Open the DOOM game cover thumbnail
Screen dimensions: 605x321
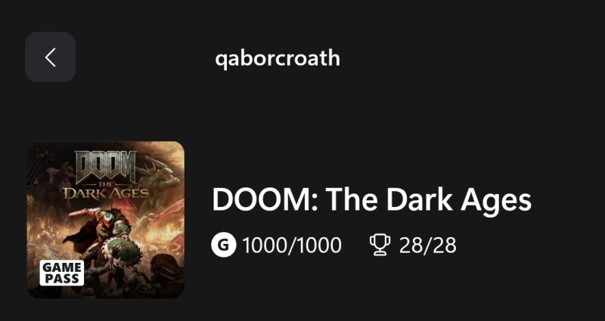click(x=106, y=219)
